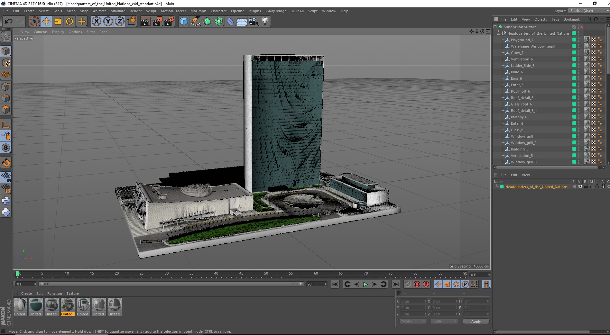The height and width of the screenshot is (335, 610).
Task: Toggle Y axis lock
Action: click(x=108, y=22)
